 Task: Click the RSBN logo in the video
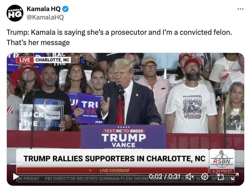[x=222, y=159]
